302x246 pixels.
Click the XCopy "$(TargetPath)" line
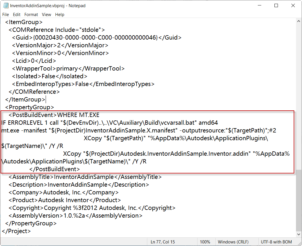click(x=176, y=138)
